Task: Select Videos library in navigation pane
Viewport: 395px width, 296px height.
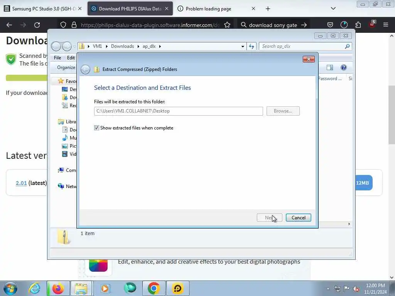Action: point(69,154)
